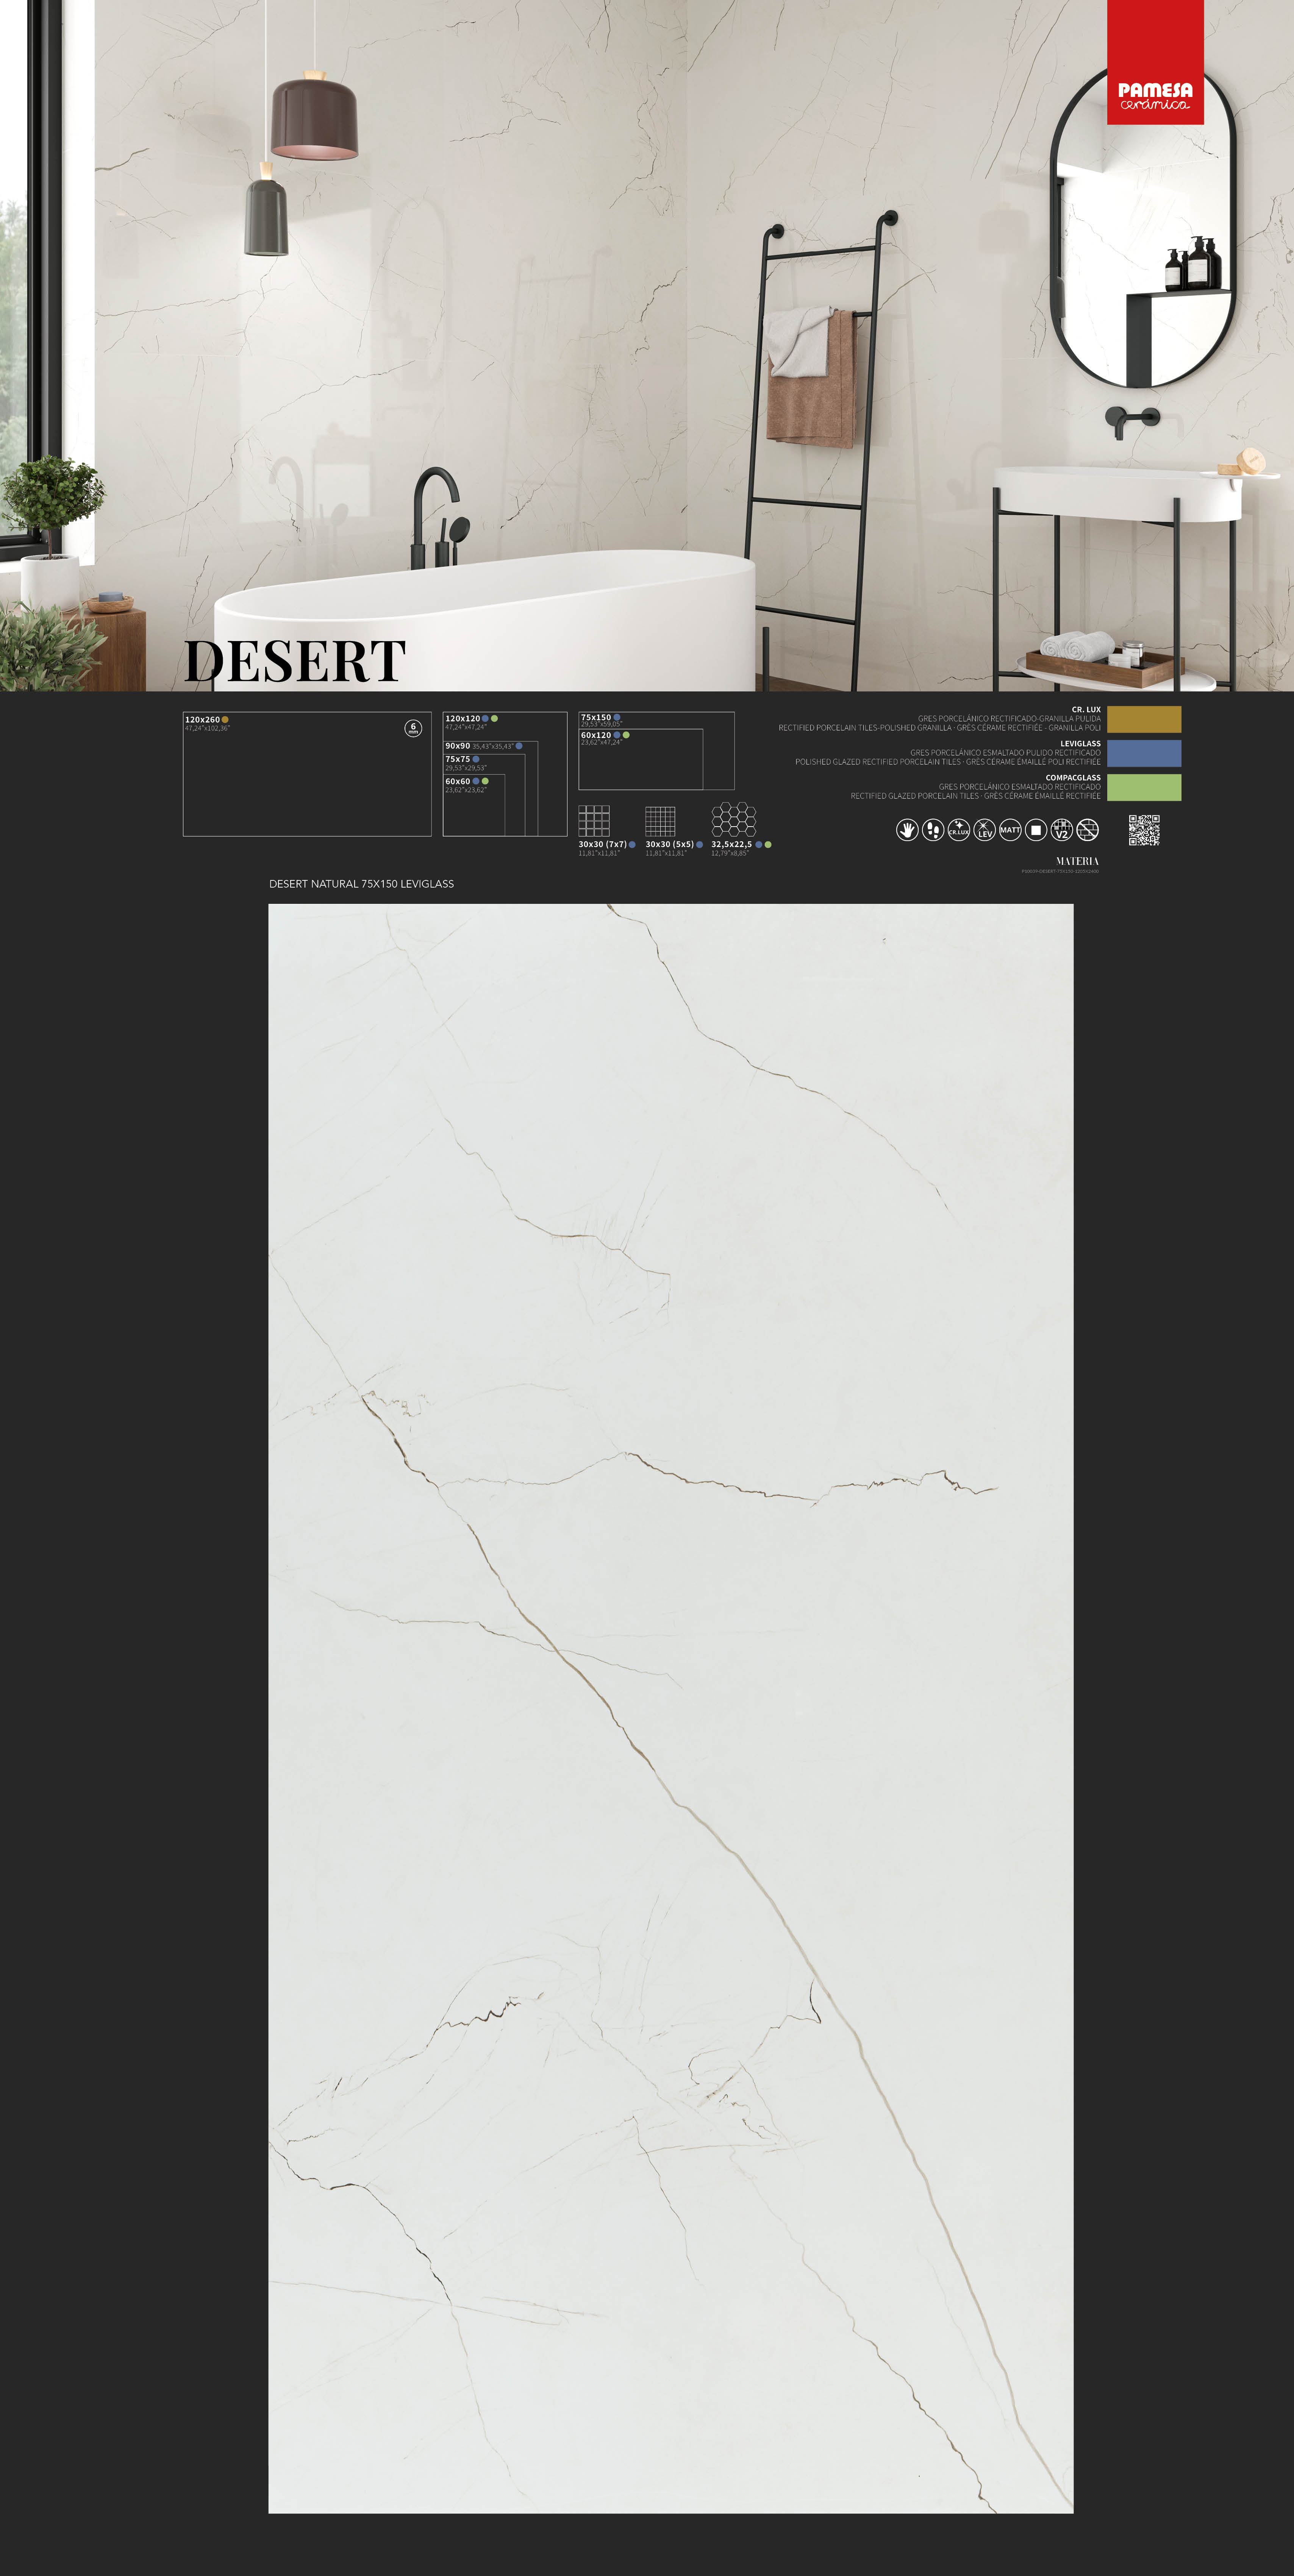
Task: Click the green dot beside 120x120
Action: pos(494,719)
